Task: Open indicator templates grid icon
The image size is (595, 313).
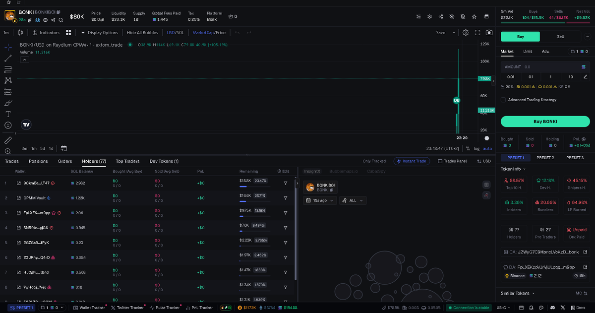Action: [x=68, y=33]
